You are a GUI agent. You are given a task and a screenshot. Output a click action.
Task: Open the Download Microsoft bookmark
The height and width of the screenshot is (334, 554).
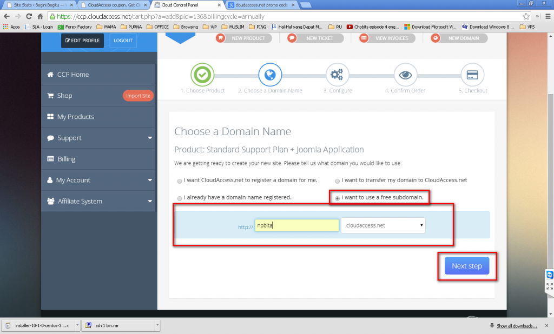point(430,27)
